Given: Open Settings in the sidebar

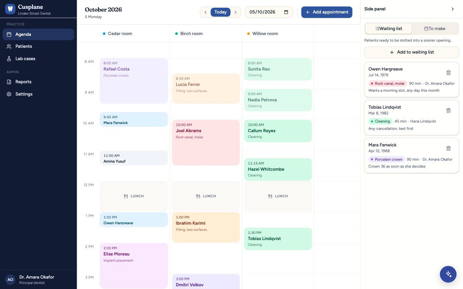Looking at the screenshot, I should (x=38, y=94).
